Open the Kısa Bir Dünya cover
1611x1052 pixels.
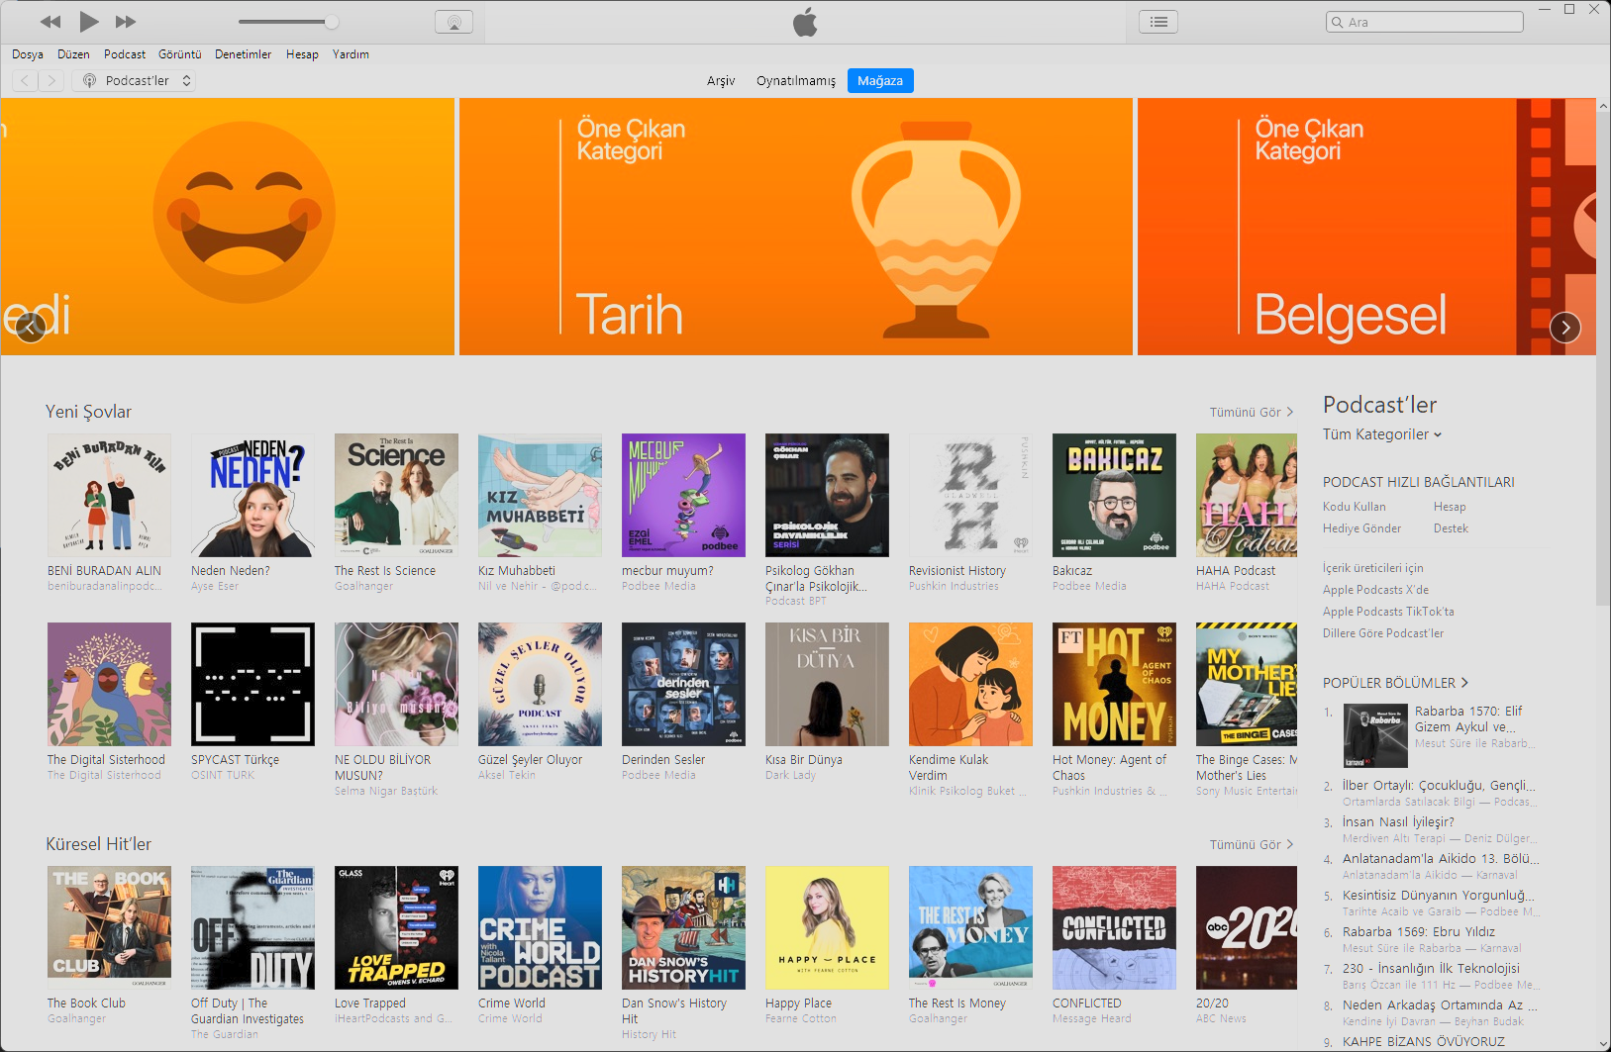pos(827,684)
